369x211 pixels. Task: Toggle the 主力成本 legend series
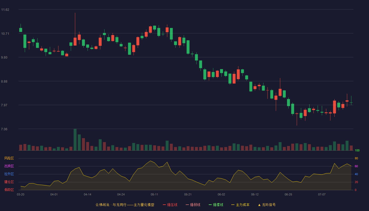[x=240, y=205]
